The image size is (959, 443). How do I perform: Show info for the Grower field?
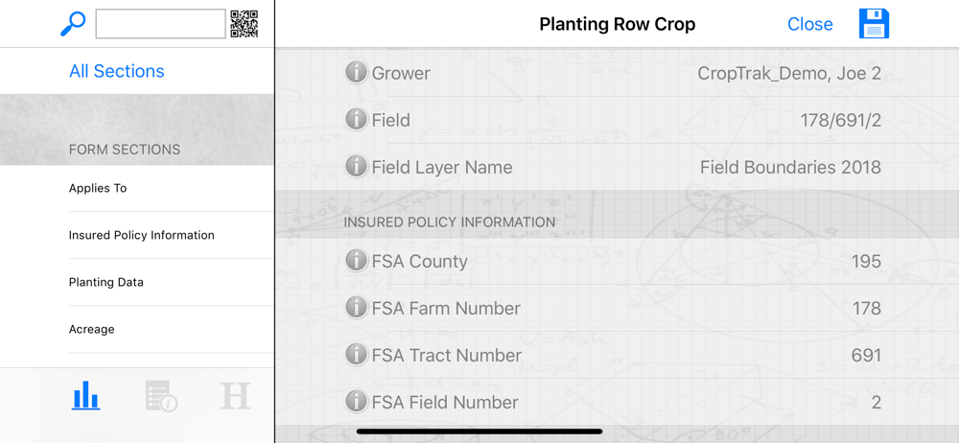tap(356, 73)
